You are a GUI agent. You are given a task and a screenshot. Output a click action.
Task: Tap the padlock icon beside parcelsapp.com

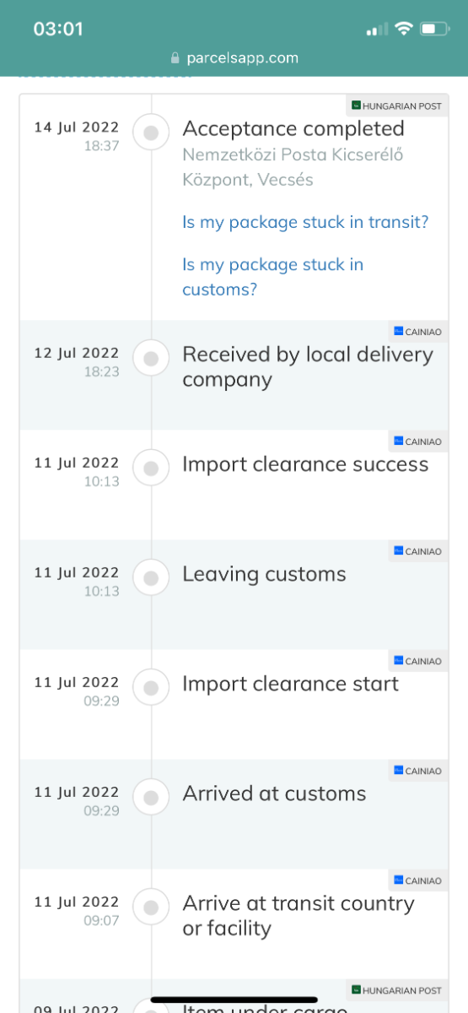(x=175, y=58)
